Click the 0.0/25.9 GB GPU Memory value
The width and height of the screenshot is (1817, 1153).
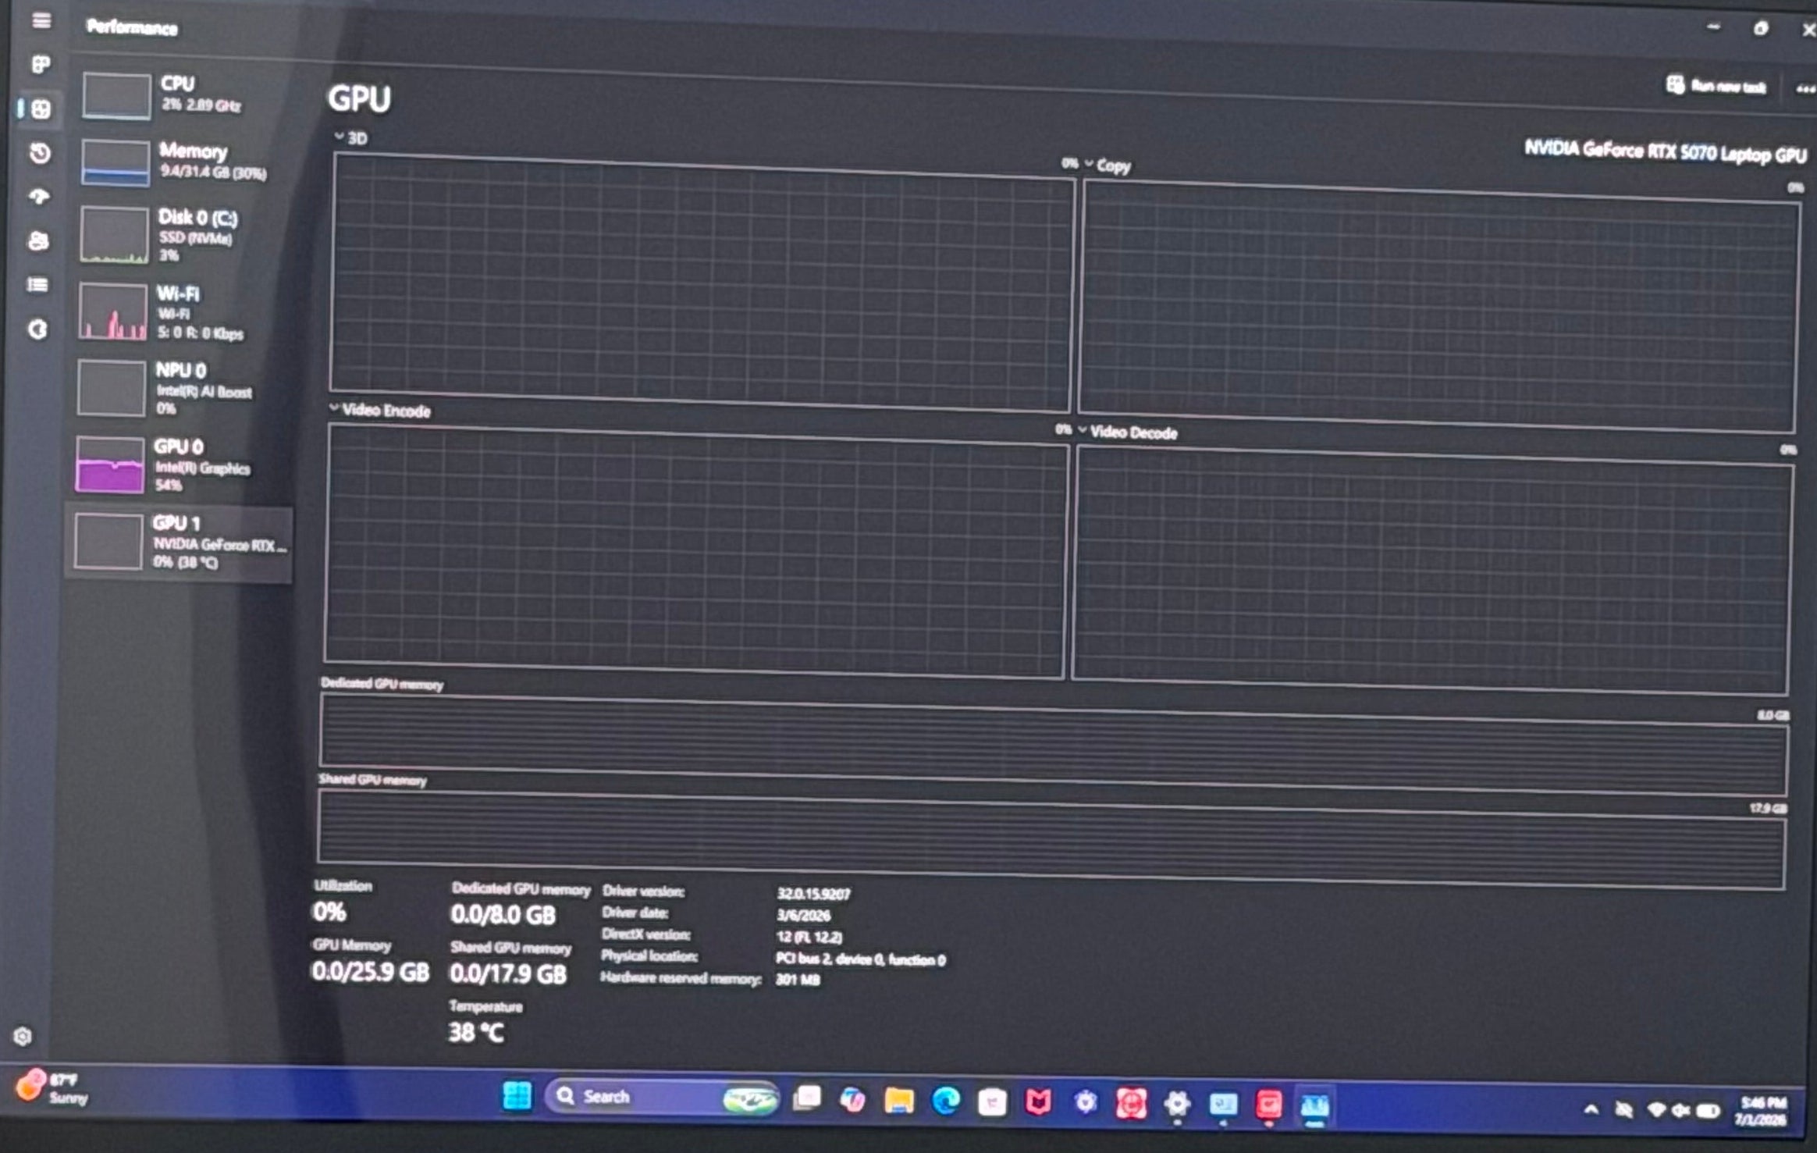(370, 971)
